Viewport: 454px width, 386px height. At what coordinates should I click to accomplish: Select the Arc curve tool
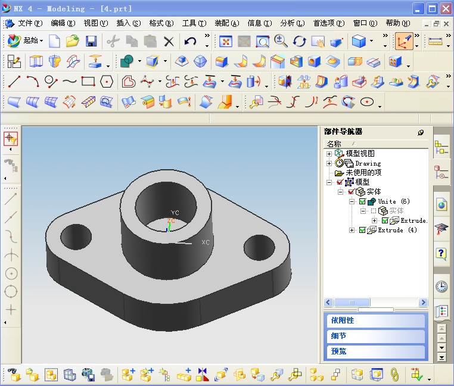33,82
